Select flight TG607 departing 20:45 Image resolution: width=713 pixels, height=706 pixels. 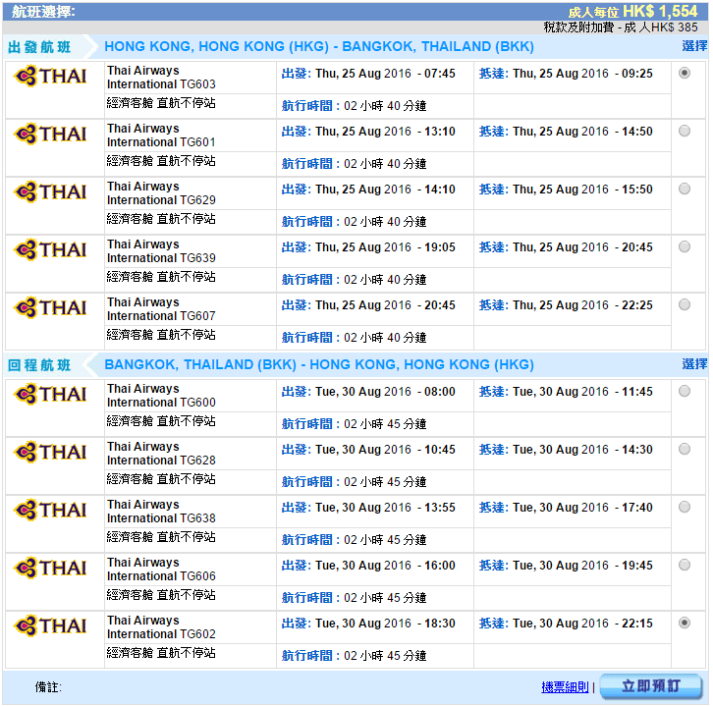point(685,304)
